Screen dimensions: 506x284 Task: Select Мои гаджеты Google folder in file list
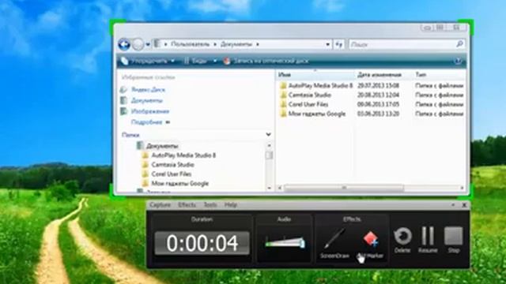click(x=317, y=114)
